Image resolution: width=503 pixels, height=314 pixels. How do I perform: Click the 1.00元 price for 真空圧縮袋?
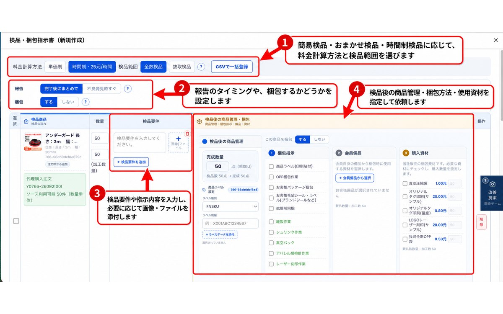(441, 183)
